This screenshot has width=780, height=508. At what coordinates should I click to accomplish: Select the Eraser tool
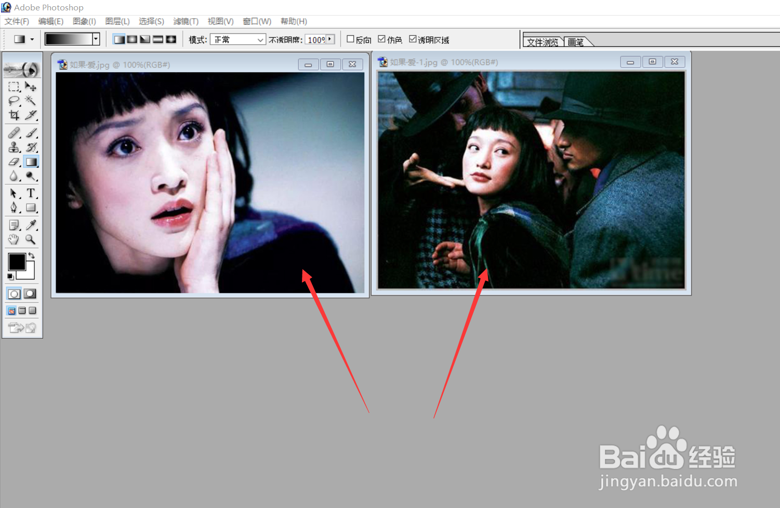click(14, 162)
